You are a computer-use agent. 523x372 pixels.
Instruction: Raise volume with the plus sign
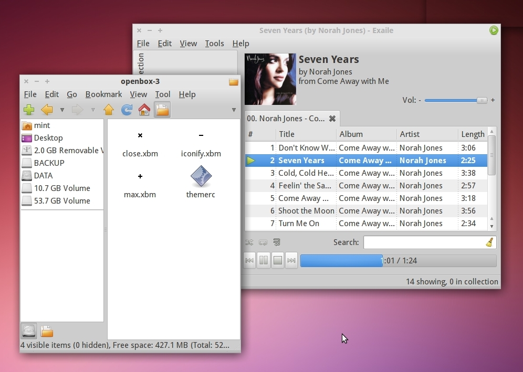(493, 100)
